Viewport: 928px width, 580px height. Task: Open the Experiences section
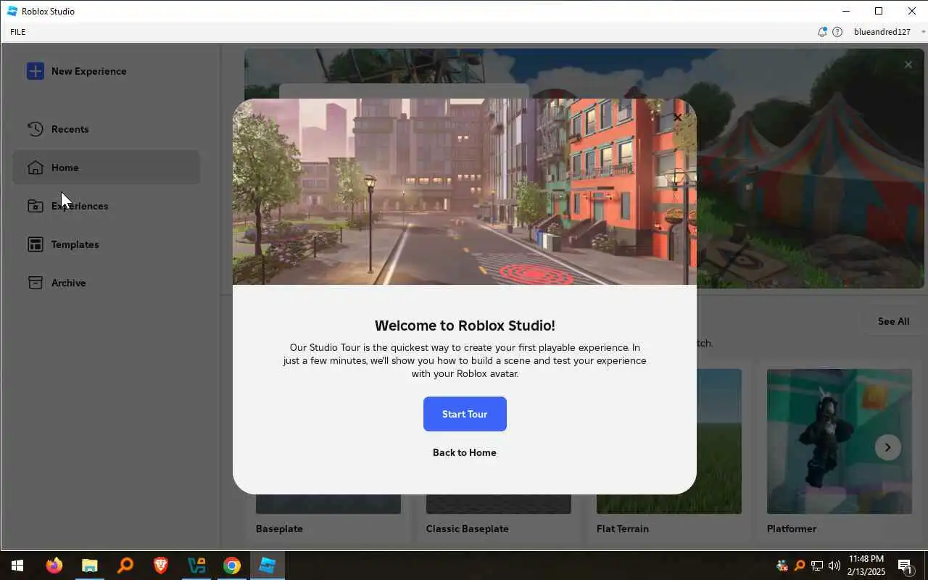(x=106, y=206)
